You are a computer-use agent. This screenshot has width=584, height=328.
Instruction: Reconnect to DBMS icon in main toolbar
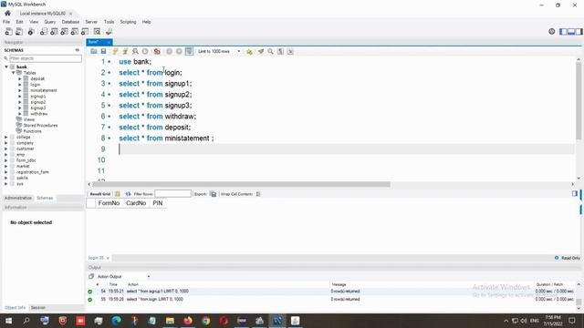[109, 32]
